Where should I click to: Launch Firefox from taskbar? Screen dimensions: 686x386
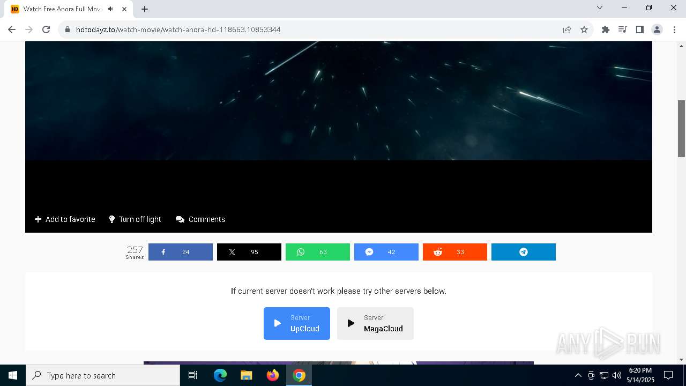[273, 375]
